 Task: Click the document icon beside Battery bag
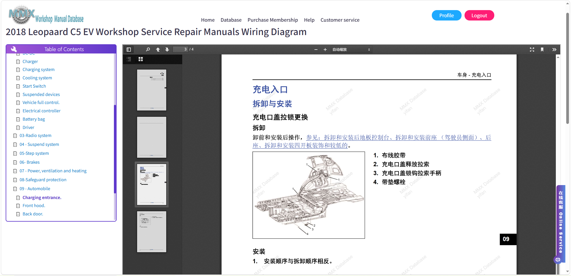tap(18, 119)
